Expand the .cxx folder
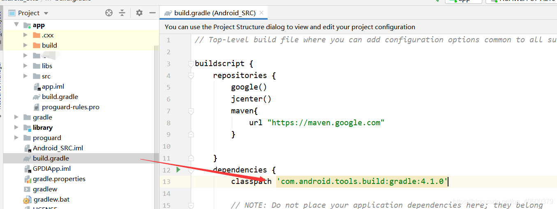Viewport: 557px width, 209px height. [25, 35]
